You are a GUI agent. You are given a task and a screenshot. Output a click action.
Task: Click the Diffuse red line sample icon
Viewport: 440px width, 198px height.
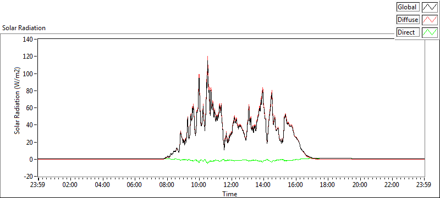430,20
